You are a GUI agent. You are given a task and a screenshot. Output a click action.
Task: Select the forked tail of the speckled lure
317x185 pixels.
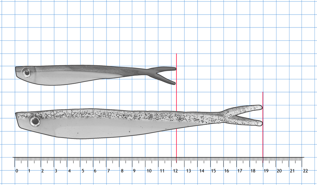coord(243,116)
